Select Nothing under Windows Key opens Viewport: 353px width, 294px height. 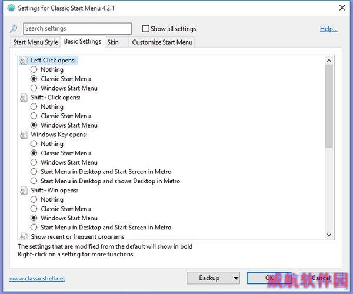click(34, 143)
